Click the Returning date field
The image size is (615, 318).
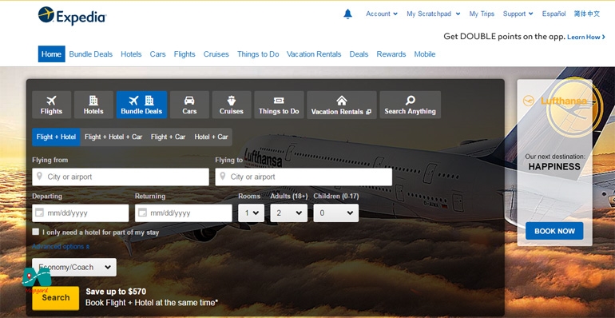184,213
